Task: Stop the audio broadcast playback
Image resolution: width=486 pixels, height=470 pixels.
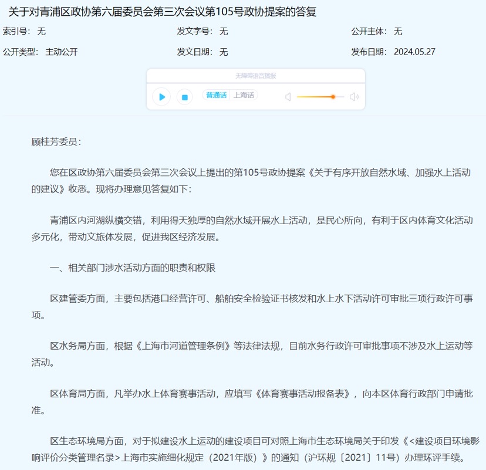Action: [184, 97]
